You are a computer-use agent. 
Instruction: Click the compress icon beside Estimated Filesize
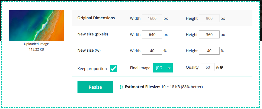[x=121, y=87]
